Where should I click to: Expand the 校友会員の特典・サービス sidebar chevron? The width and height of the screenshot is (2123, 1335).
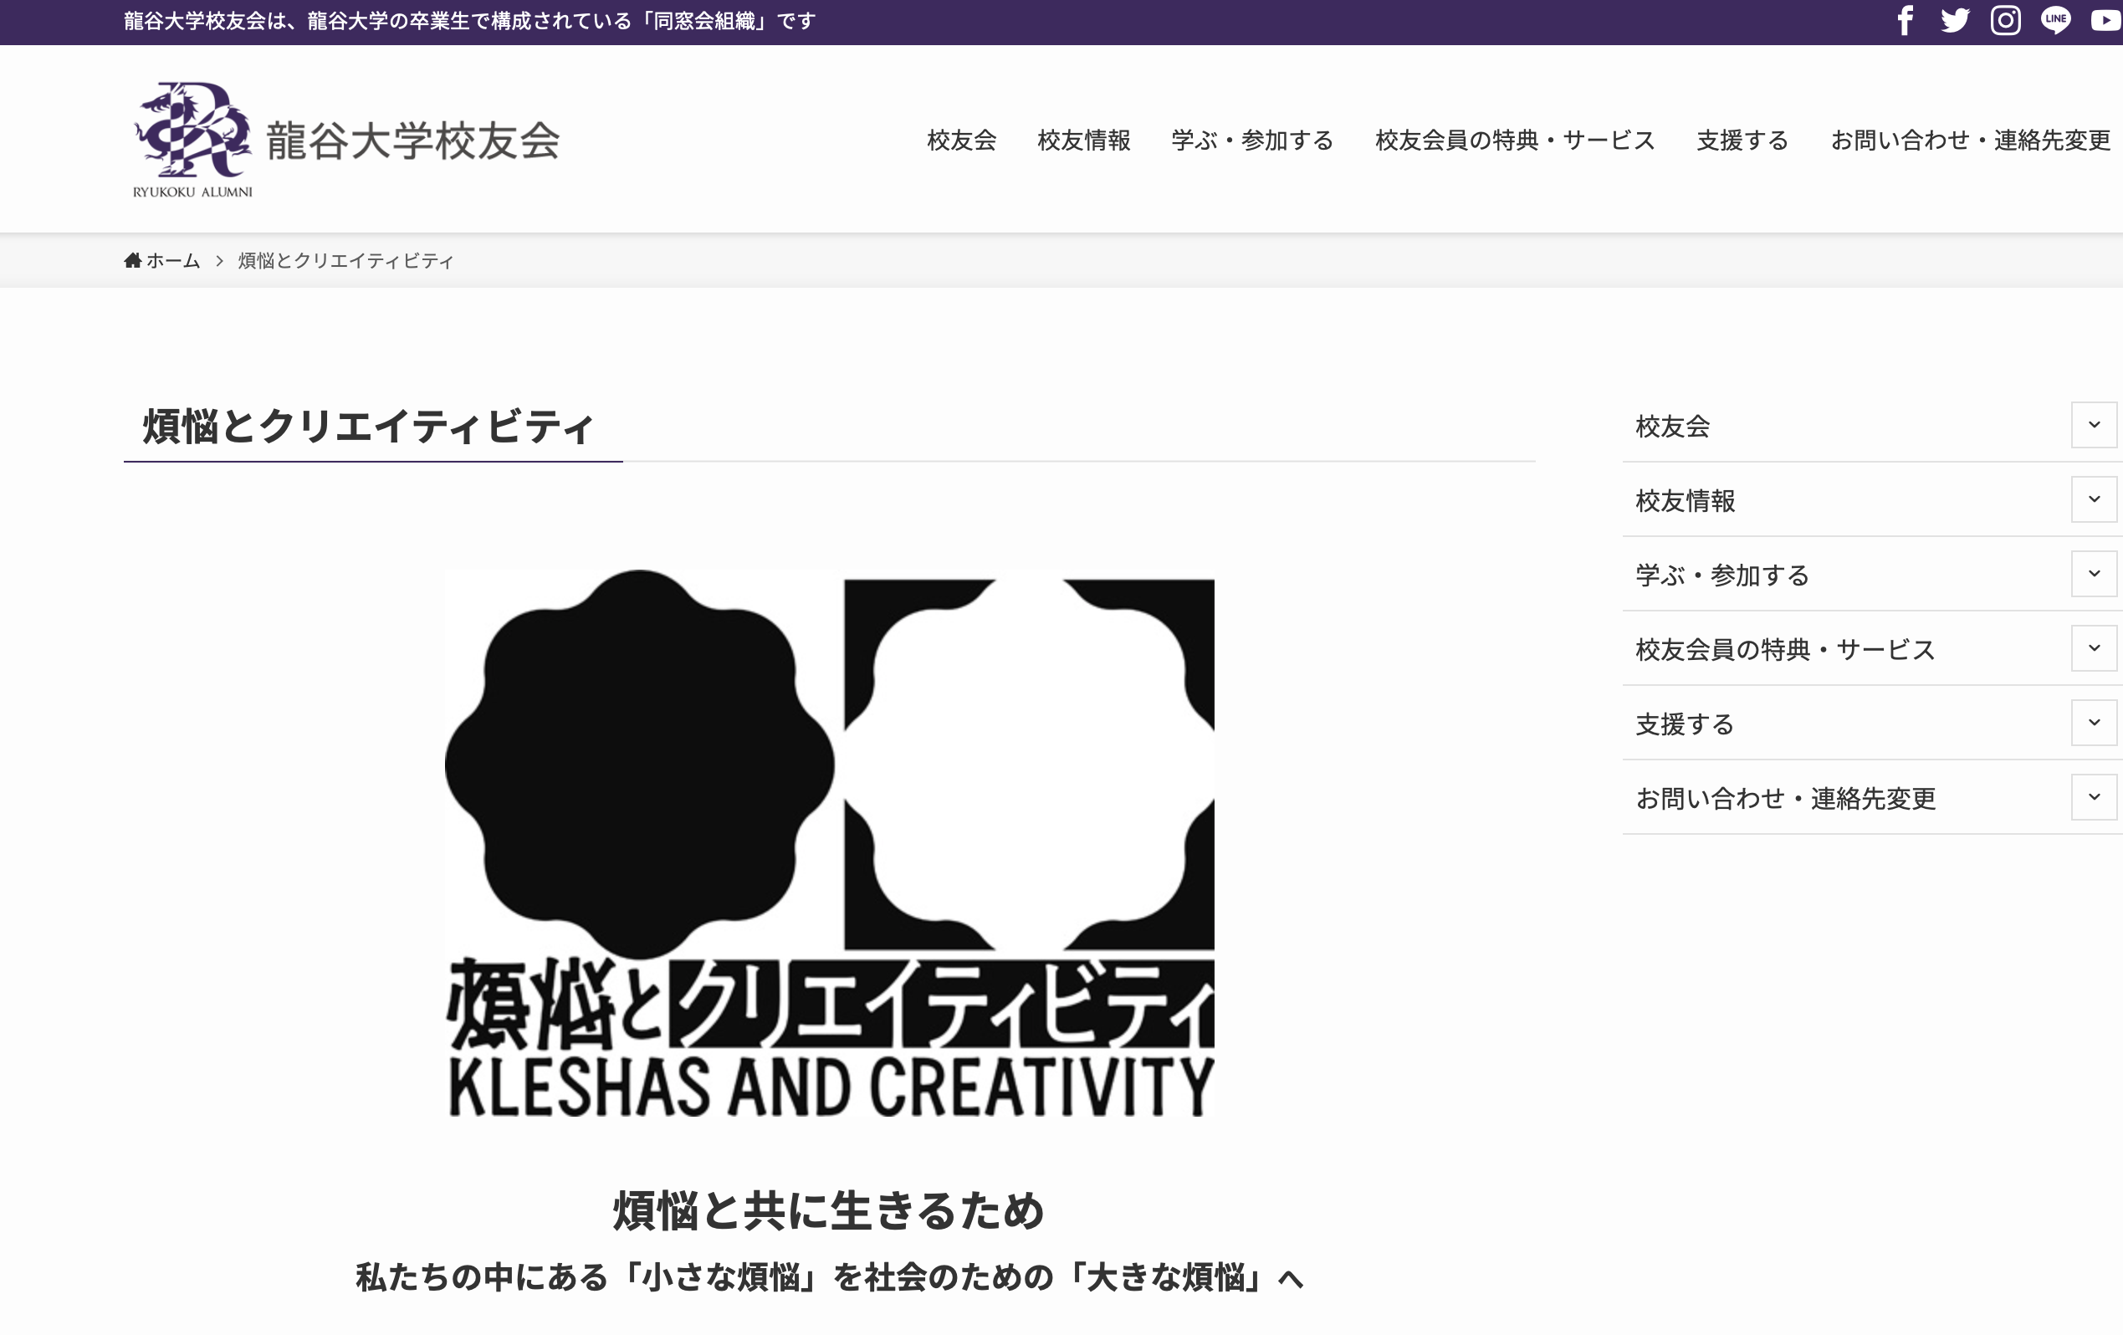click(x=2094, y=648)
